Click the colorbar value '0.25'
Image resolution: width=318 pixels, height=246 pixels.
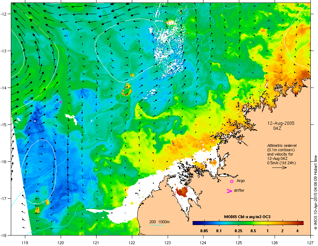tap(239, 231)
